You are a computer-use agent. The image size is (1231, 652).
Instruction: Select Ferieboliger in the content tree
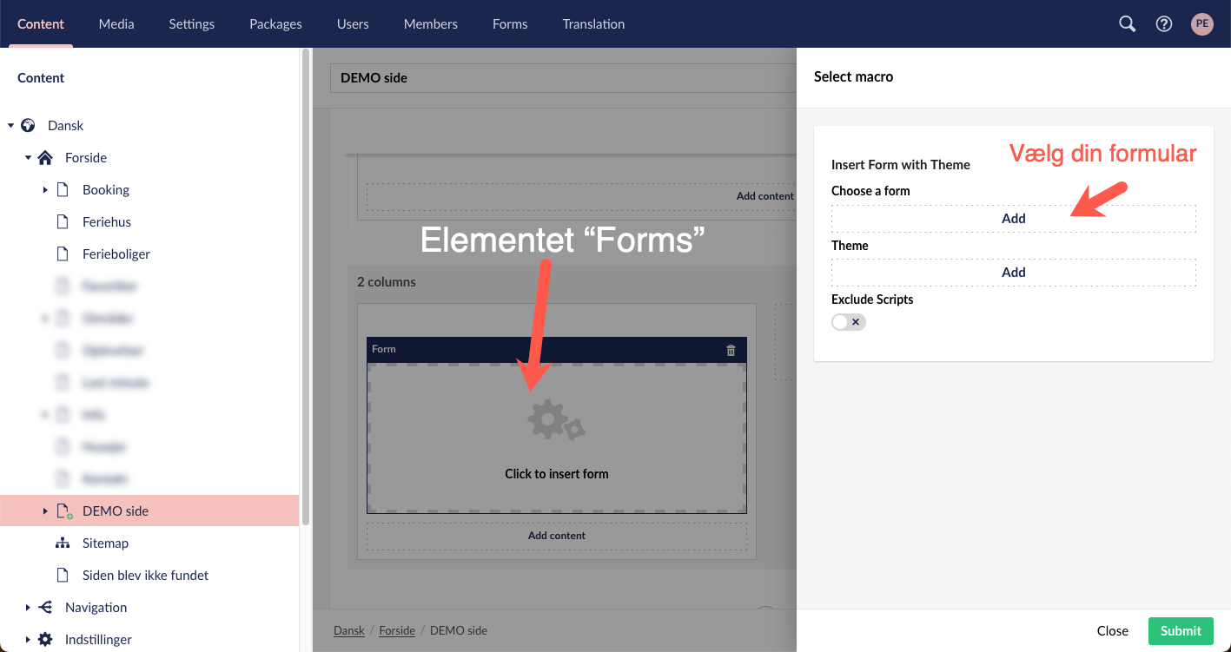coord(116,254)
